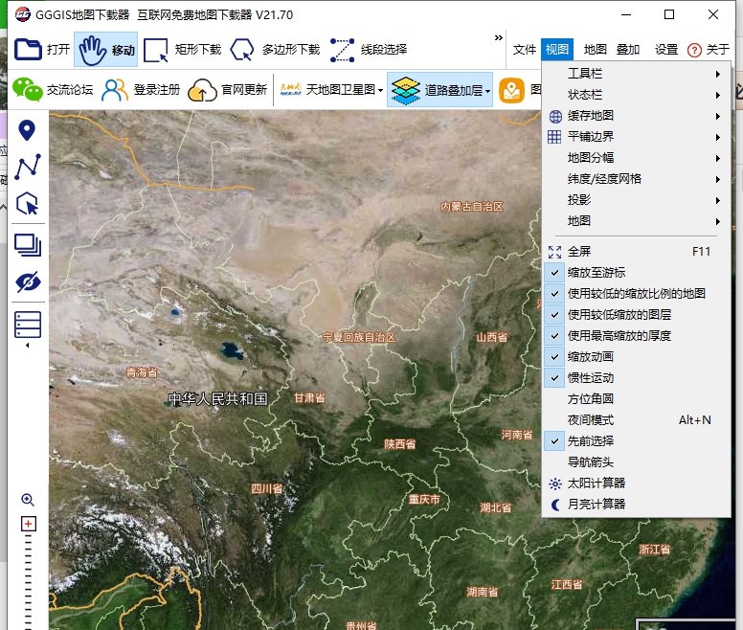743x630 pixels.
Task: Click the list panel icon in sidebar
Action: coord(28,325)
